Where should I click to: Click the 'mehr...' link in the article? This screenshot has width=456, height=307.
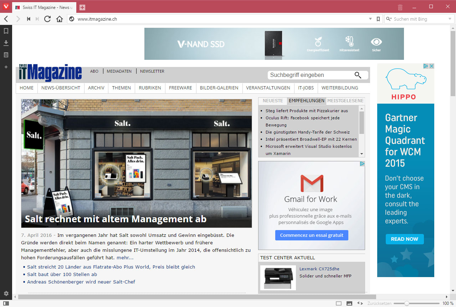[x=125, y=257]
